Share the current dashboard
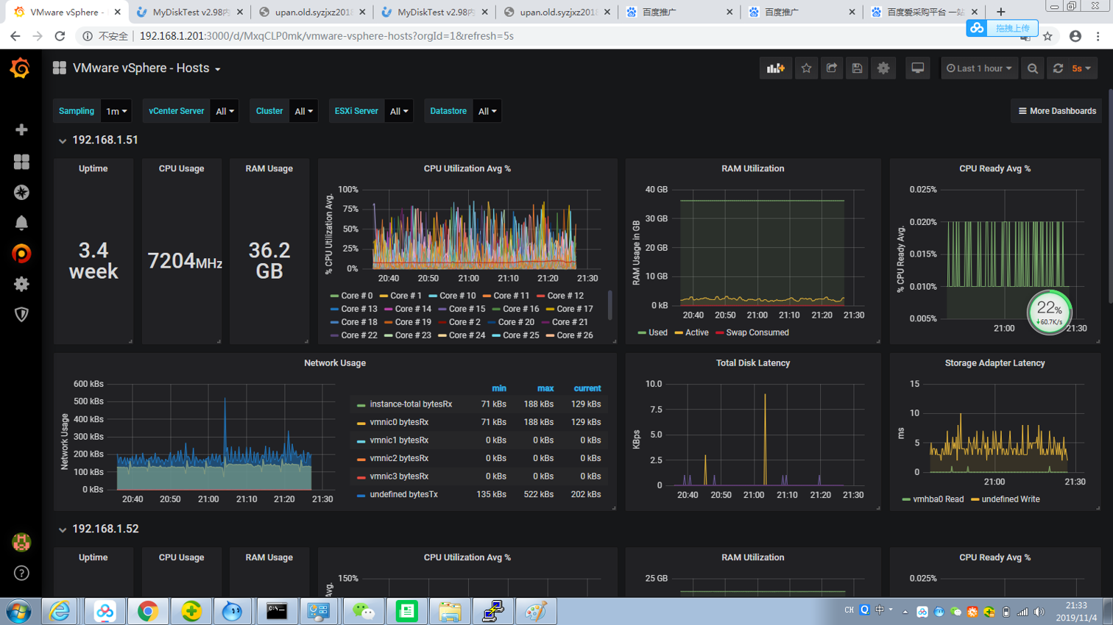 833,68
